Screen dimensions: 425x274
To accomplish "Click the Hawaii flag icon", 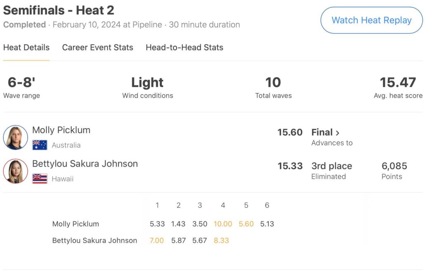I will point(40,179).
